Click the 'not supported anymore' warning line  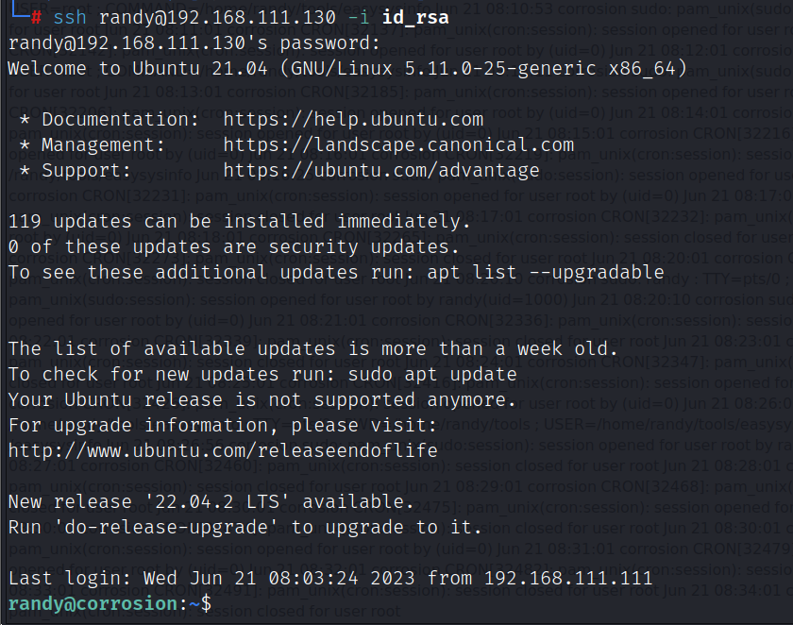pos(262,400)
